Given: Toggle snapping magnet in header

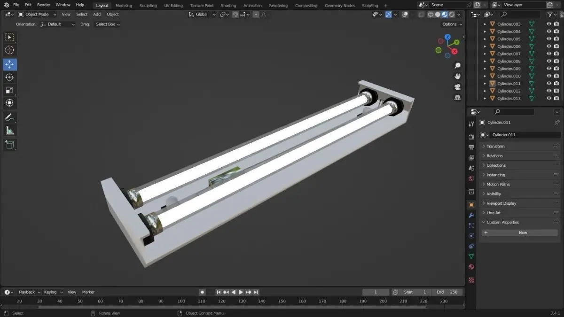Looking at the screenshot, I should point(235,15).
